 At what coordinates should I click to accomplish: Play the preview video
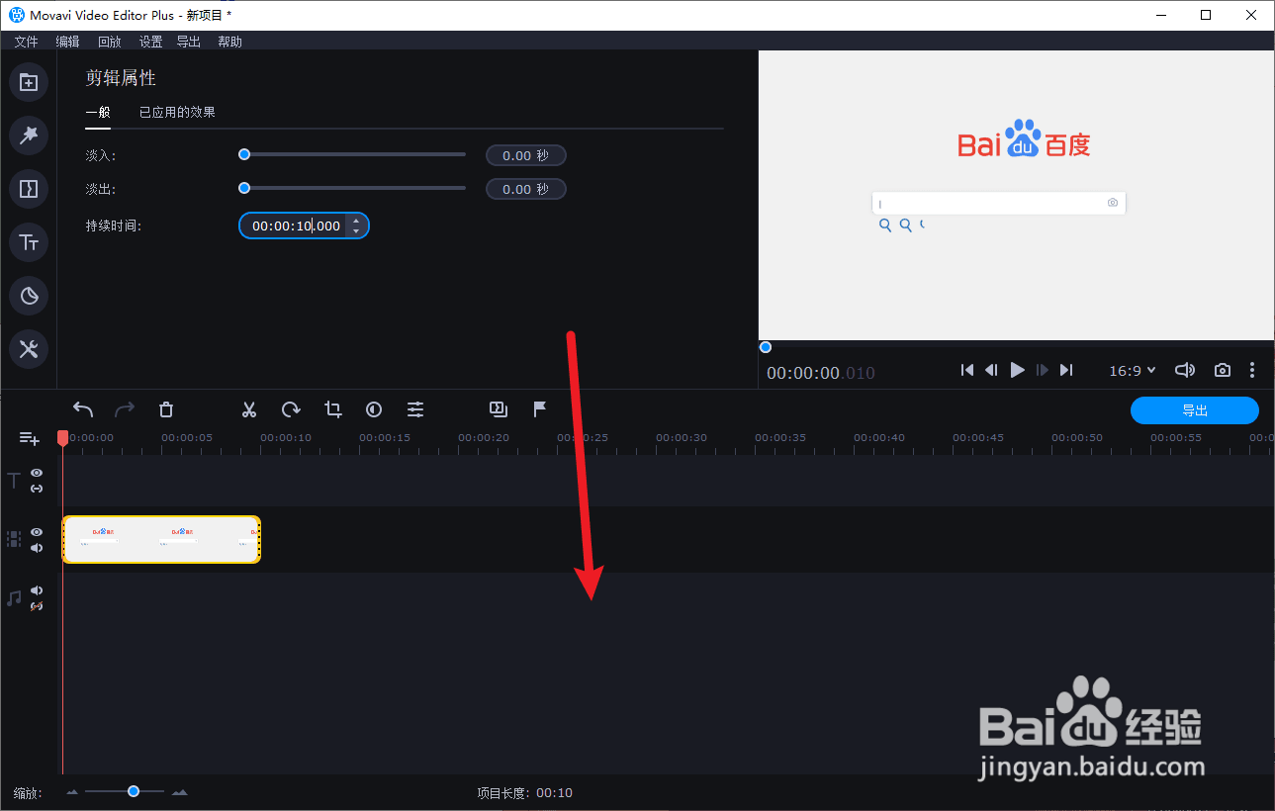click(x=1018, y=370)
